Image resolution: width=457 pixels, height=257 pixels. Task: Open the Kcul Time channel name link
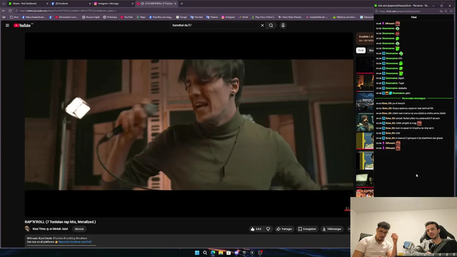pyautogui.click(x=39, y=229)
